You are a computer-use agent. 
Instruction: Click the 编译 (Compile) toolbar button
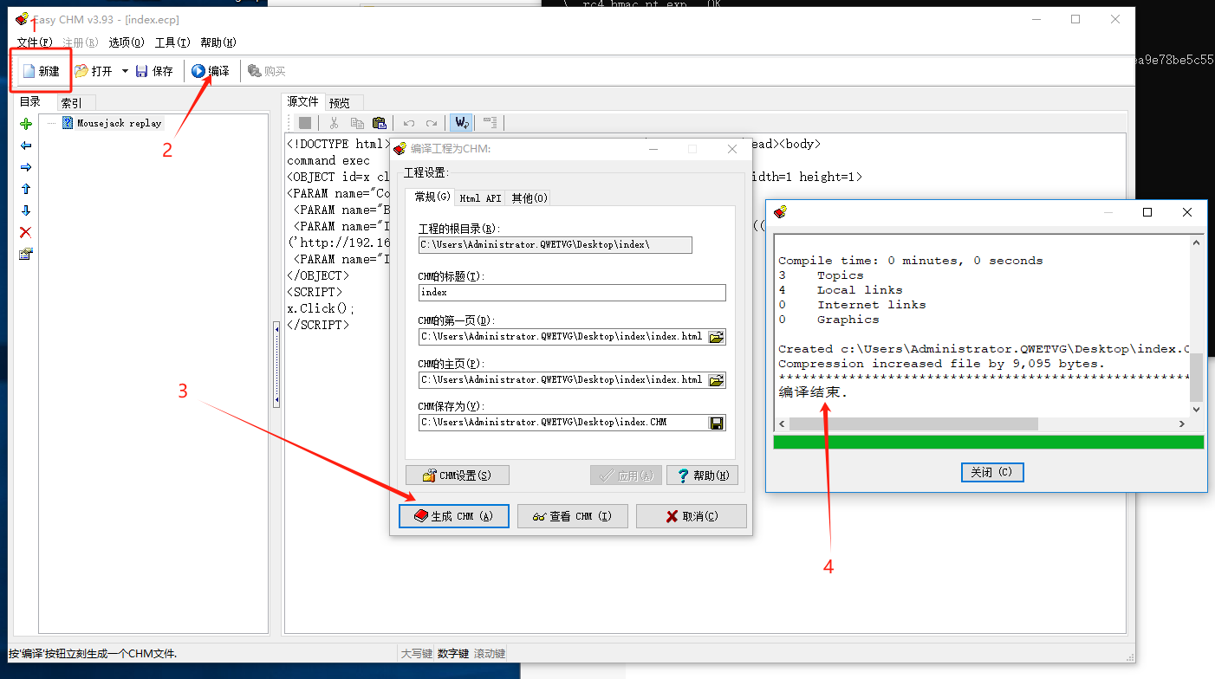click(211, 71)
